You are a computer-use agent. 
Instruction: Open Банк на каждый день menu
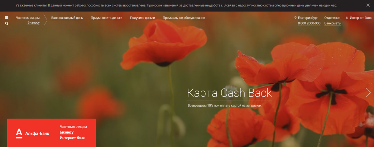click(x=67, y=18)
